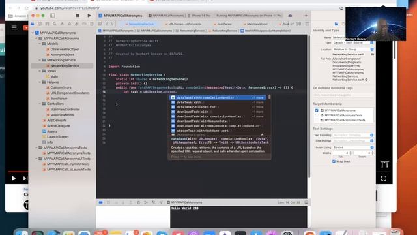The image size is (417, 235).
Task: Collapse the Controllers group
Action: [40, 104]
